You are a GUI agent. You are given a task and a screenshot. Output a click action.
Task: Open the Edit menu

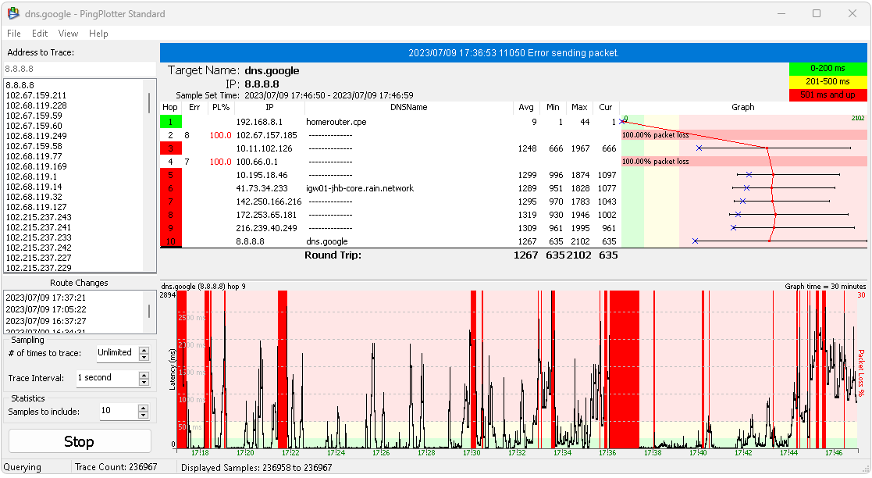[40, 34]
